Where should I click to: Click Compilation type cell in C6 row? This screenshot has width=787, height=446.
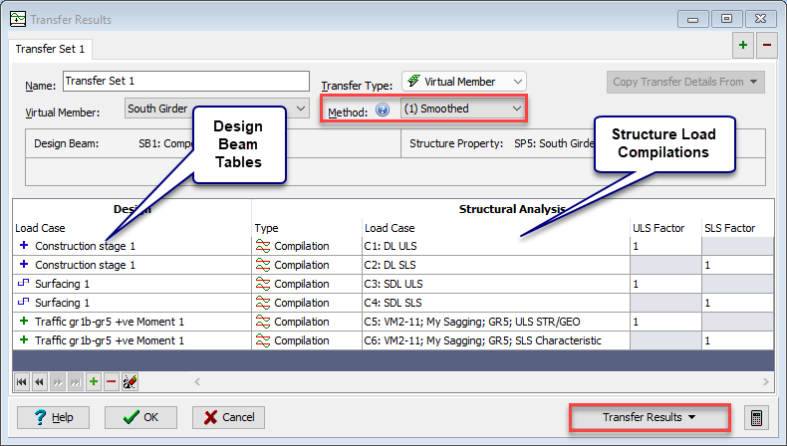pos(307,340)
